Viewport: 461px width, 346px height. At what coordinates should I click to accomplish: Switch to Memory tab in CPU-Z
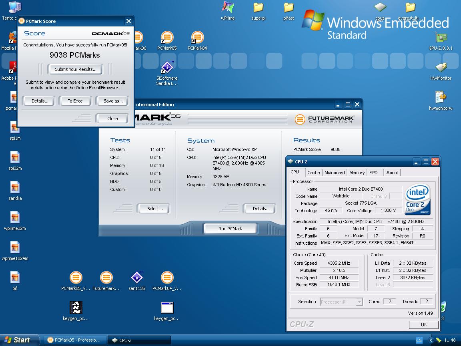pos(357,173)
